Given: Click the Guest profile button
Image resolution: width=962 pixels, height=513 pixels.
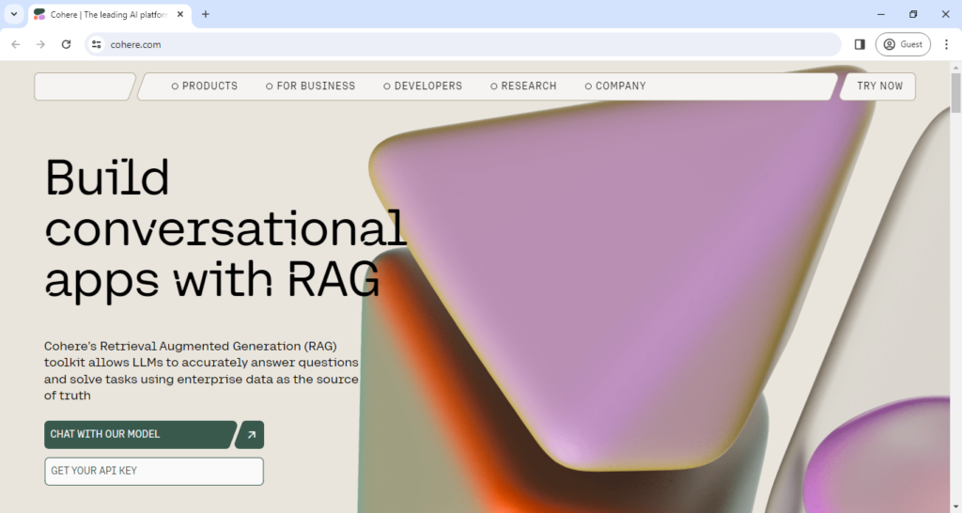Looking at the screenshot, I should click(903, 44).
